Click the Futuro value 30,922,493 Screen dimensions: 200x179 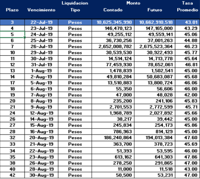click(x=155, y=53)
